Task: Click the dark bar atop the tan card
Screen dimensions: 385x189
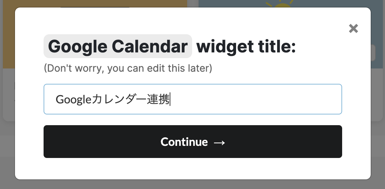Action: click(95, 7)
